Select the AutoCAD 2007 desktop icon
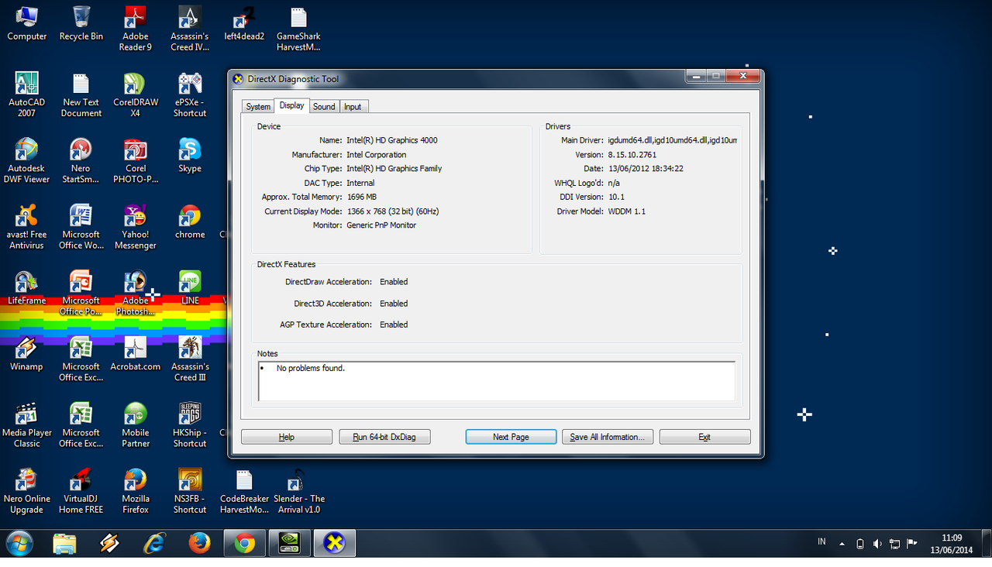 coord(27,94)
